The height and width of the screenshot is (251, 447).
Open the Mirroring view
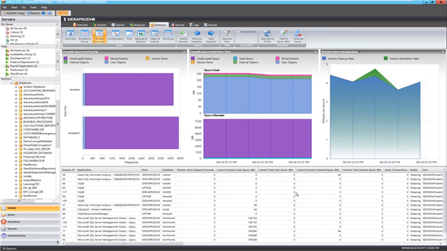point(168,36)
